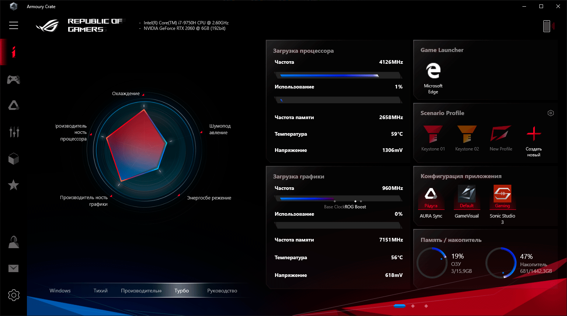Click the GPU memory frequency 7151MHz value
This screenshot has width=567, height=316.
[x=391, y=240]
